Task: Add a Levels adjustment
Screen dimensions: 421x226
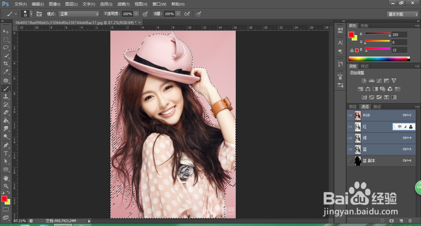Action: point(372,81)
